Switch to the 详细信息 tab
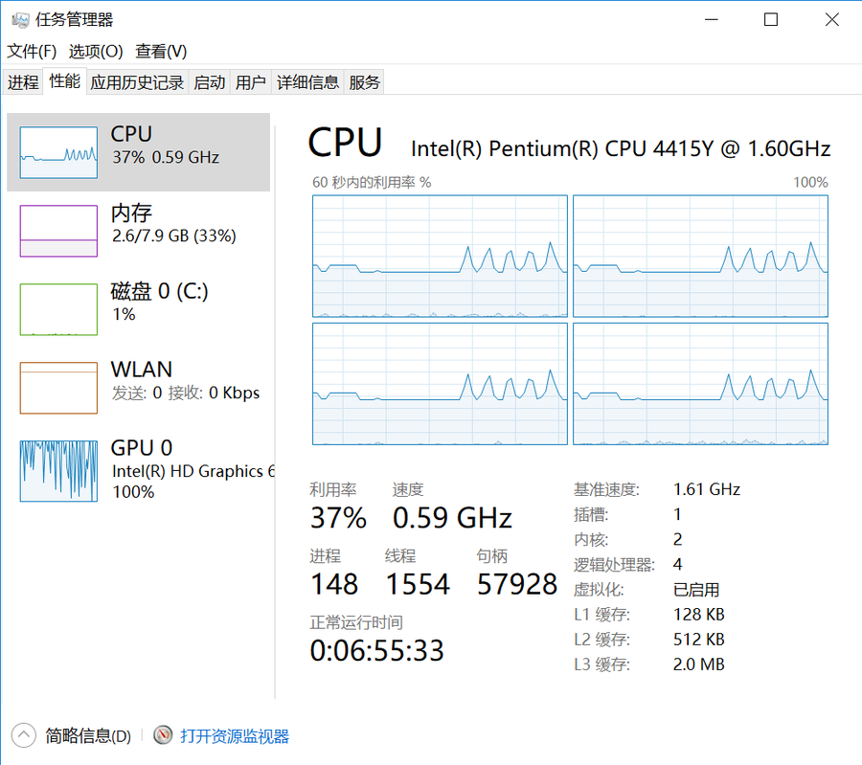This screenshot has width=862, height=765. tap(307, 82)
